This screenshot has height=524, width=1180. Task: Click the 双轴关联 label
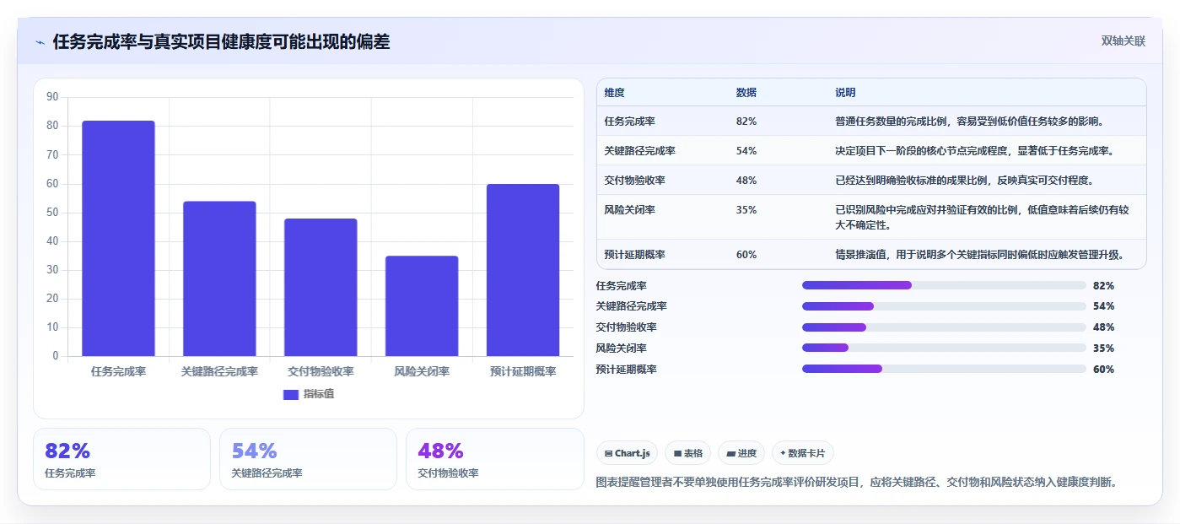point(1123,41)
